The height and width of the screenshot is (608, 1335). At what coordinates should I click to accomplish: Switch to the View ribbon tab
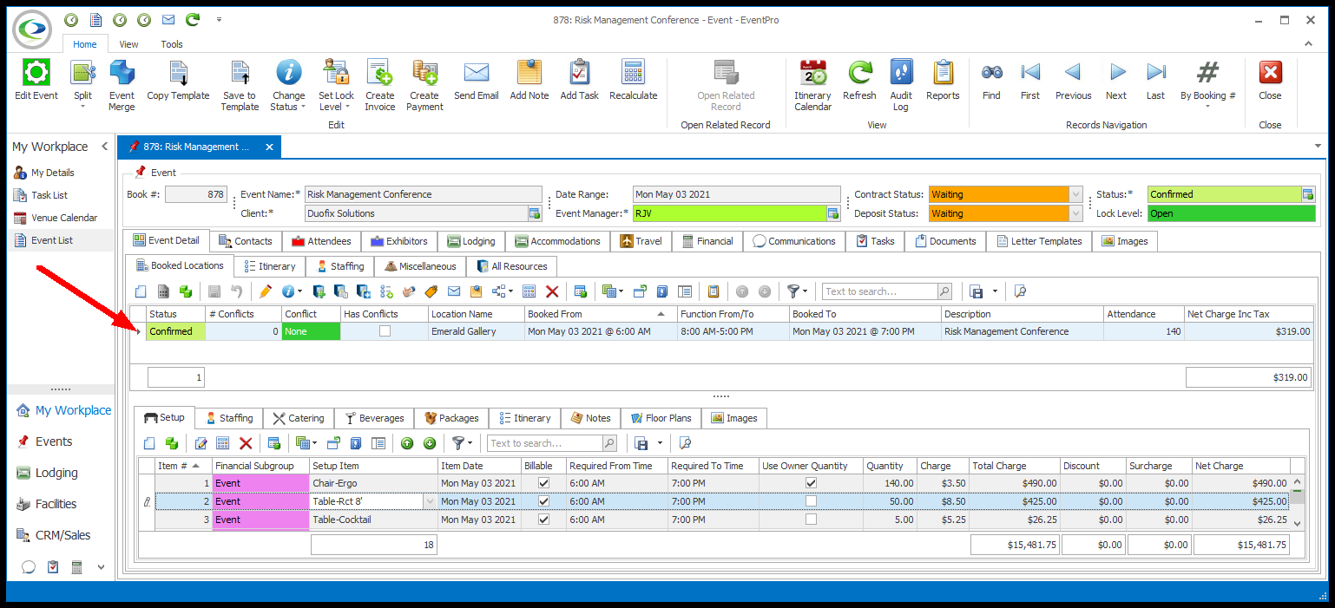pyautogui.click(x=128, y=44)
